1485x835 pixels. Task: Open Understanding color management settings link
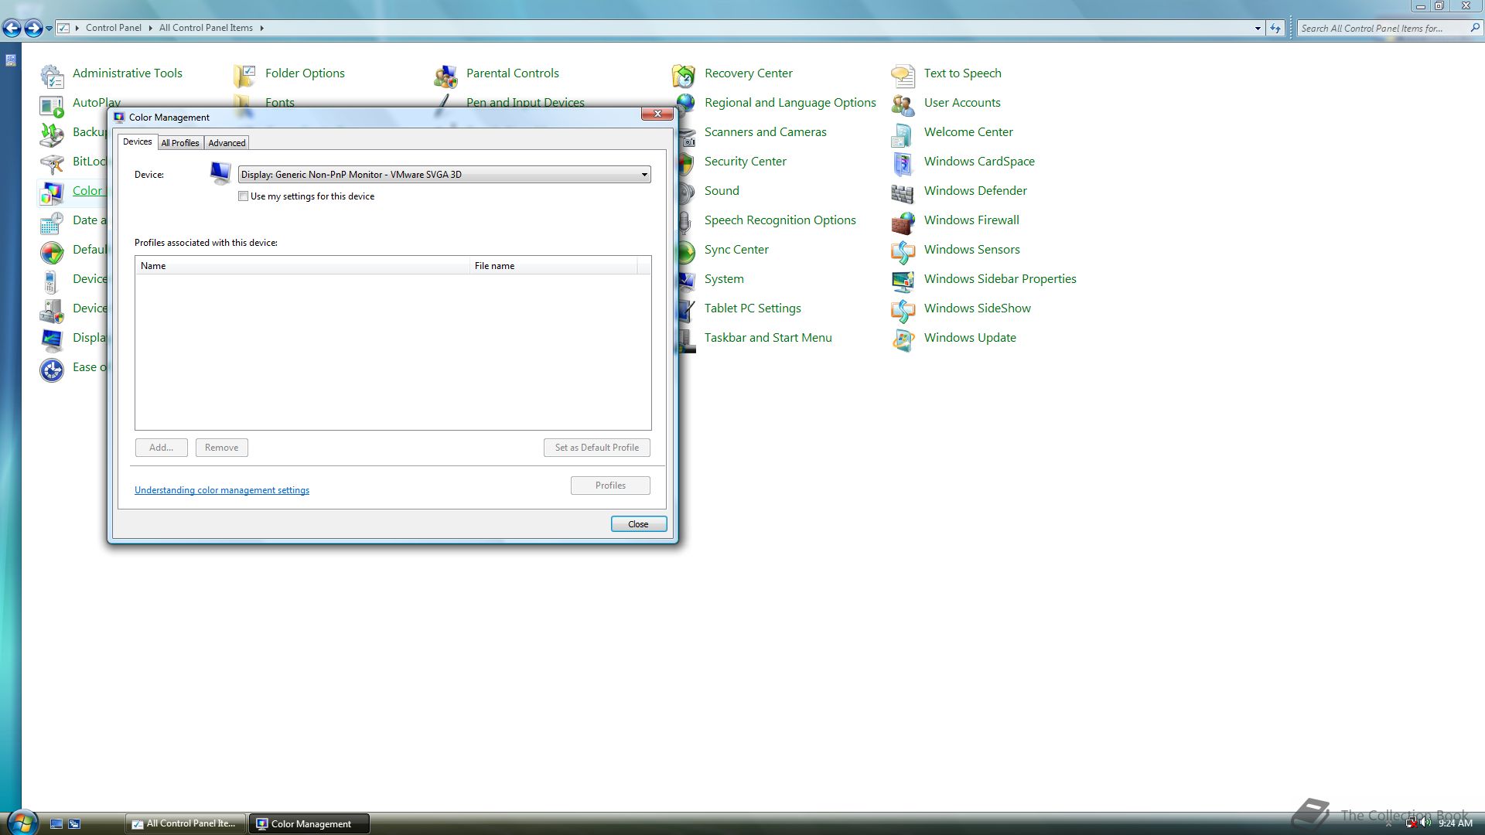coord(222,490)
